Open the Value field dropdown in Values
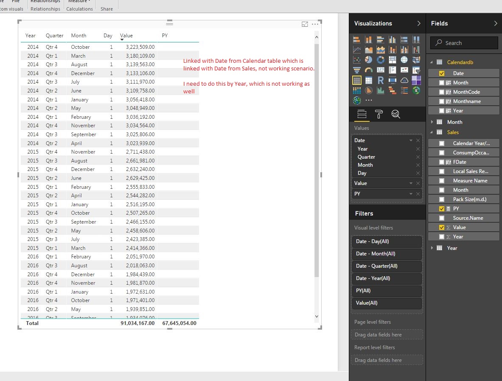This screenshot has height=381, width=502. click(411, 183)
